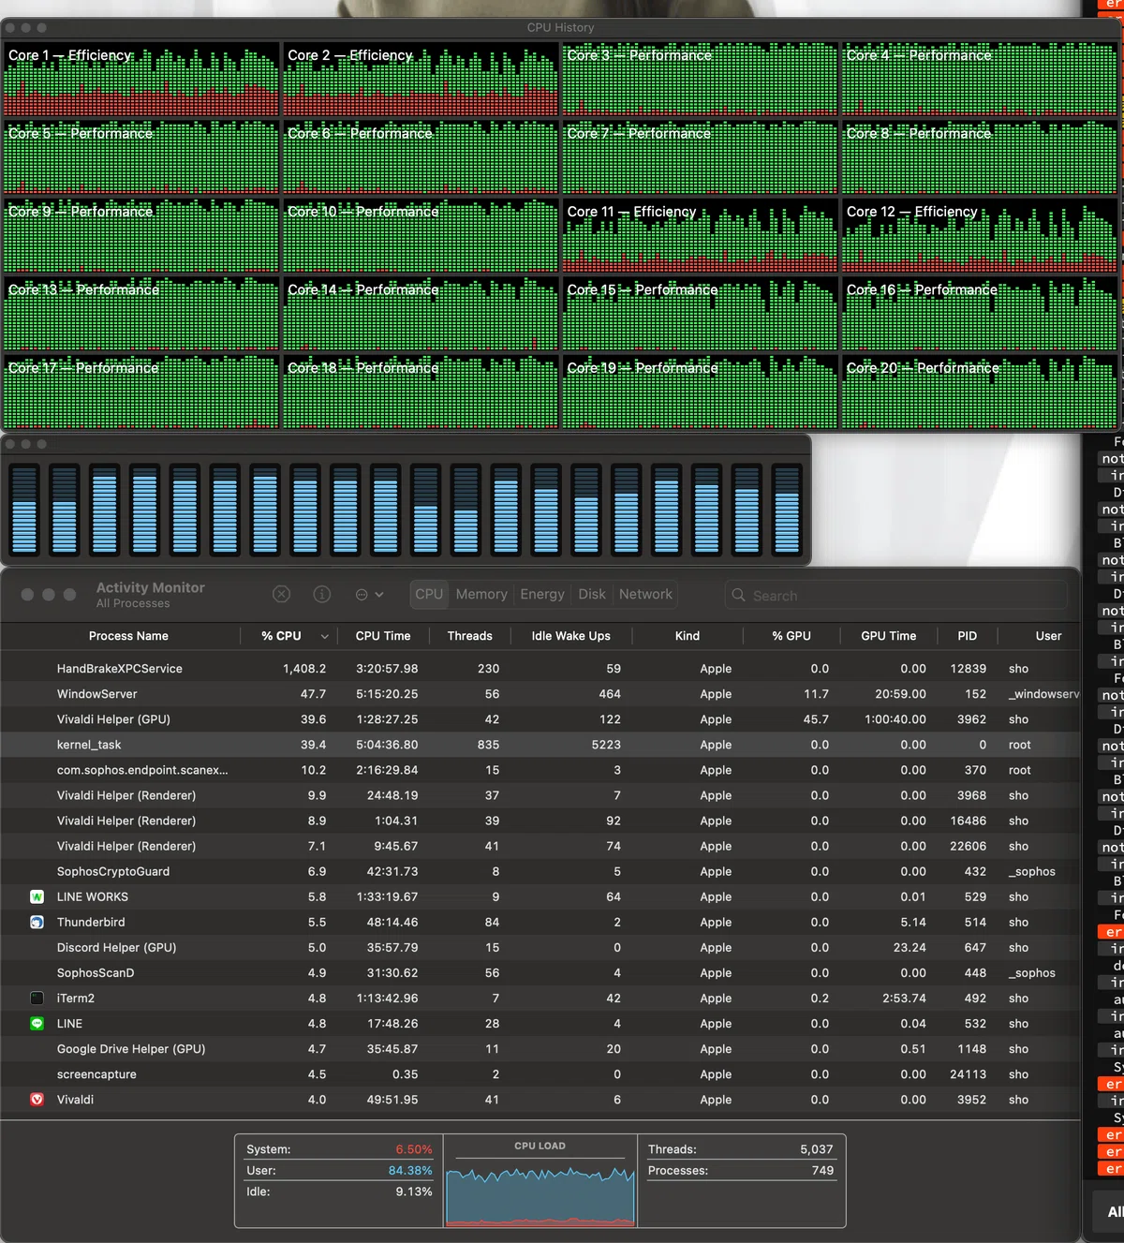Click the 1,408.2 CPU percentage value
This screenshot has width=1124, height=1243.
304,669
